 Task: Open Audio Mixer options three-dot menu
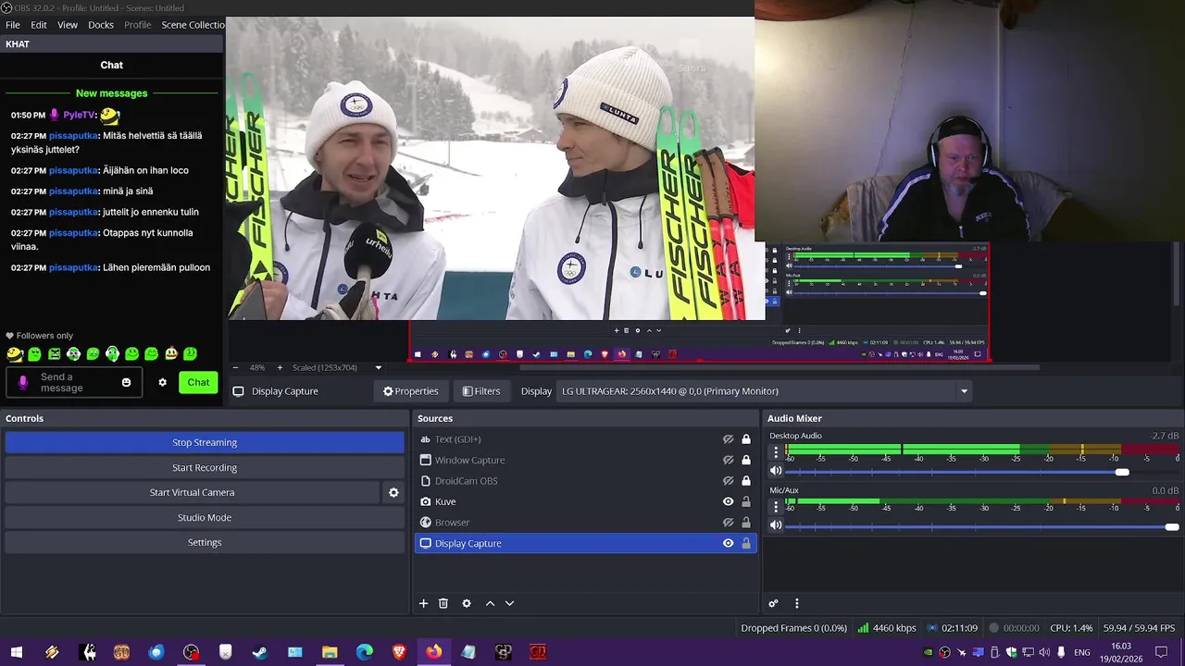coord(796,603)
